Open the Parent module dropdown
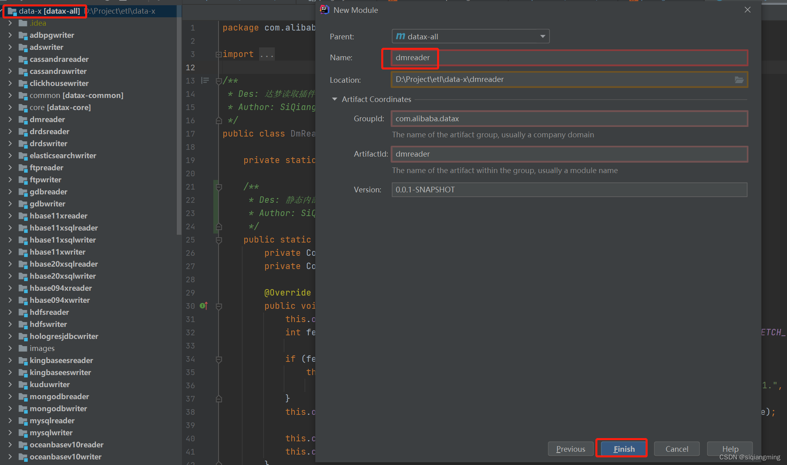Viewport: 787px width, 465px height. coord(543,37)
